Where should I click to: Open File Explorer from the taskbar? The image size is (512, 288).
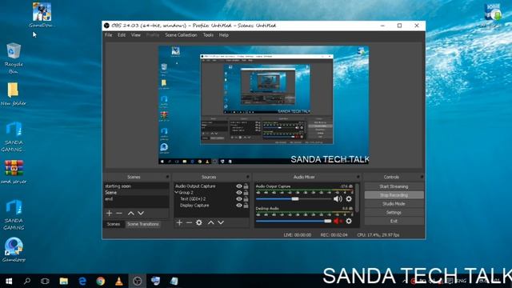coord(64,281)
